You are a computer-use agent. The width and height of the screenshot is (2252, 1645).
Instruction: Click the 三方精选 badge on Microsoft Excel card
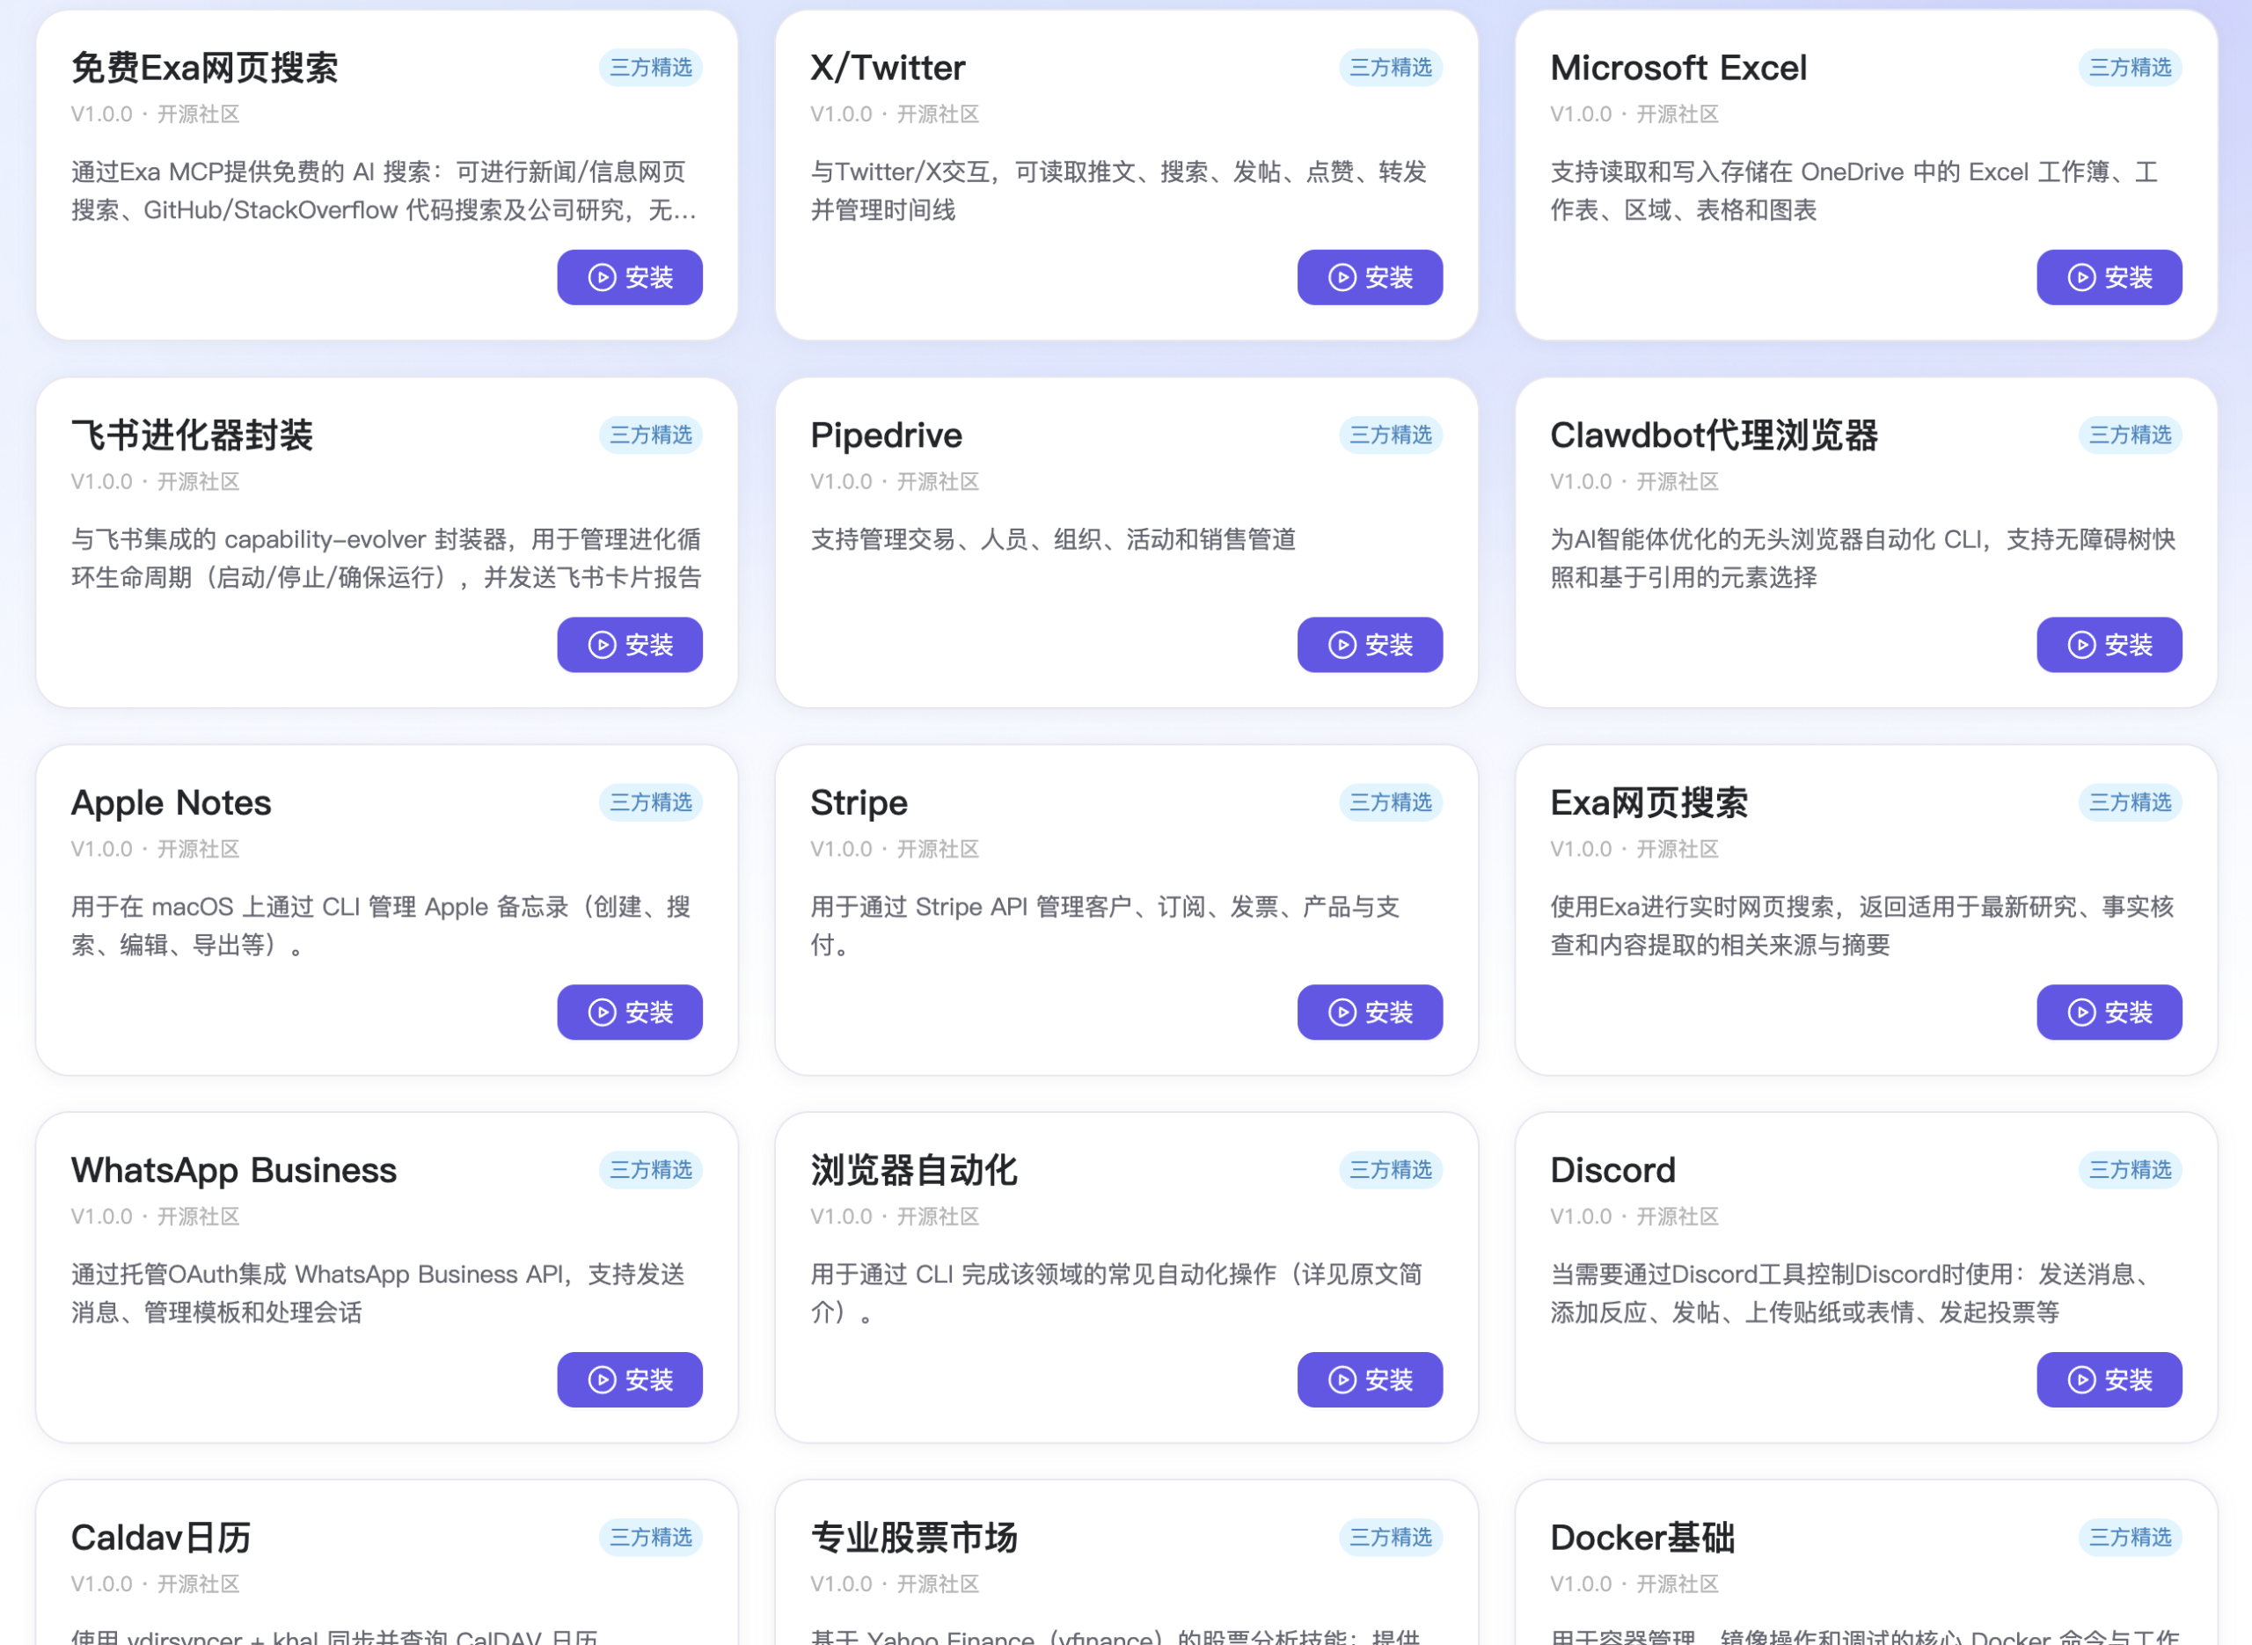pyautogui.click(x=2130, y=68)
